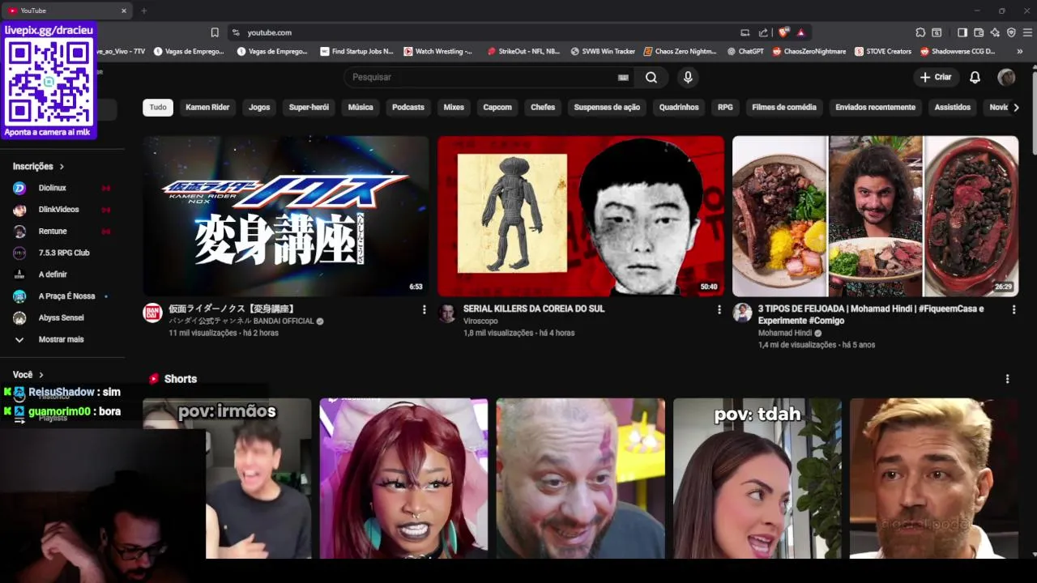Open site settings icon left of youtube.com

click(x=236, y=32)
